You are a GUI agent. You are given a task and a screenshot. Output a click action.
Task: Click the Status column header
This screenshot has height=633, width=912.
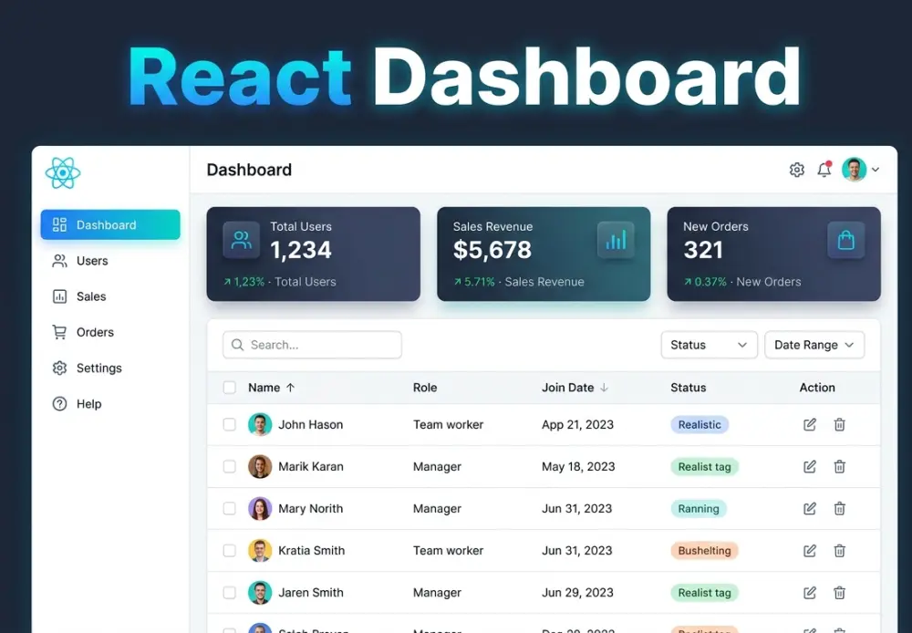688,388
